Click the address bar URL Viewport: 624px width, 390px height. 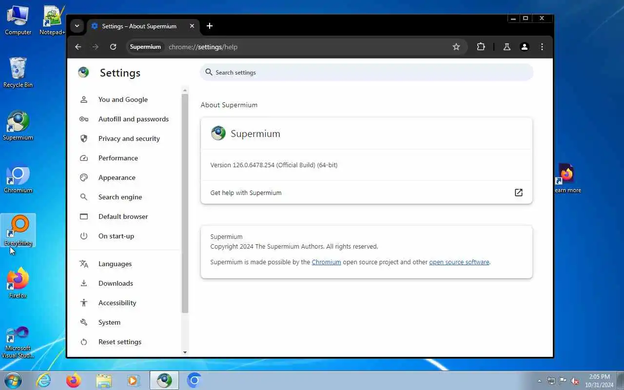click(x=203, y=47)
